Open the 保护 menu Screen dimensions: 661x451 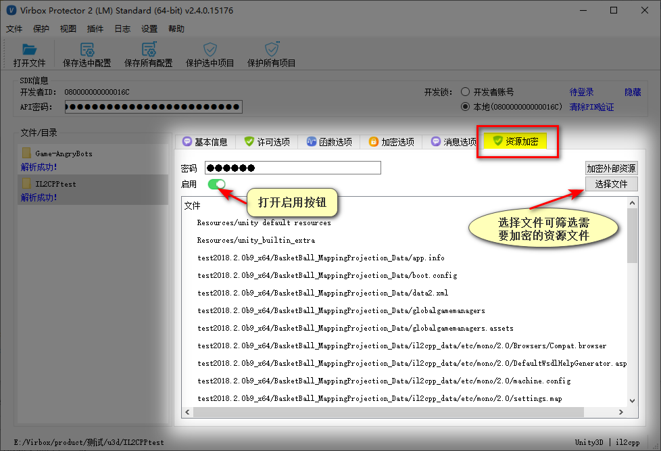point(41,28)
